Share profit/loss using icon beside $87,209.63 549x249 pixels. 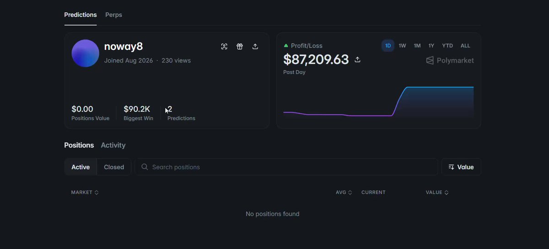point(358,59)
